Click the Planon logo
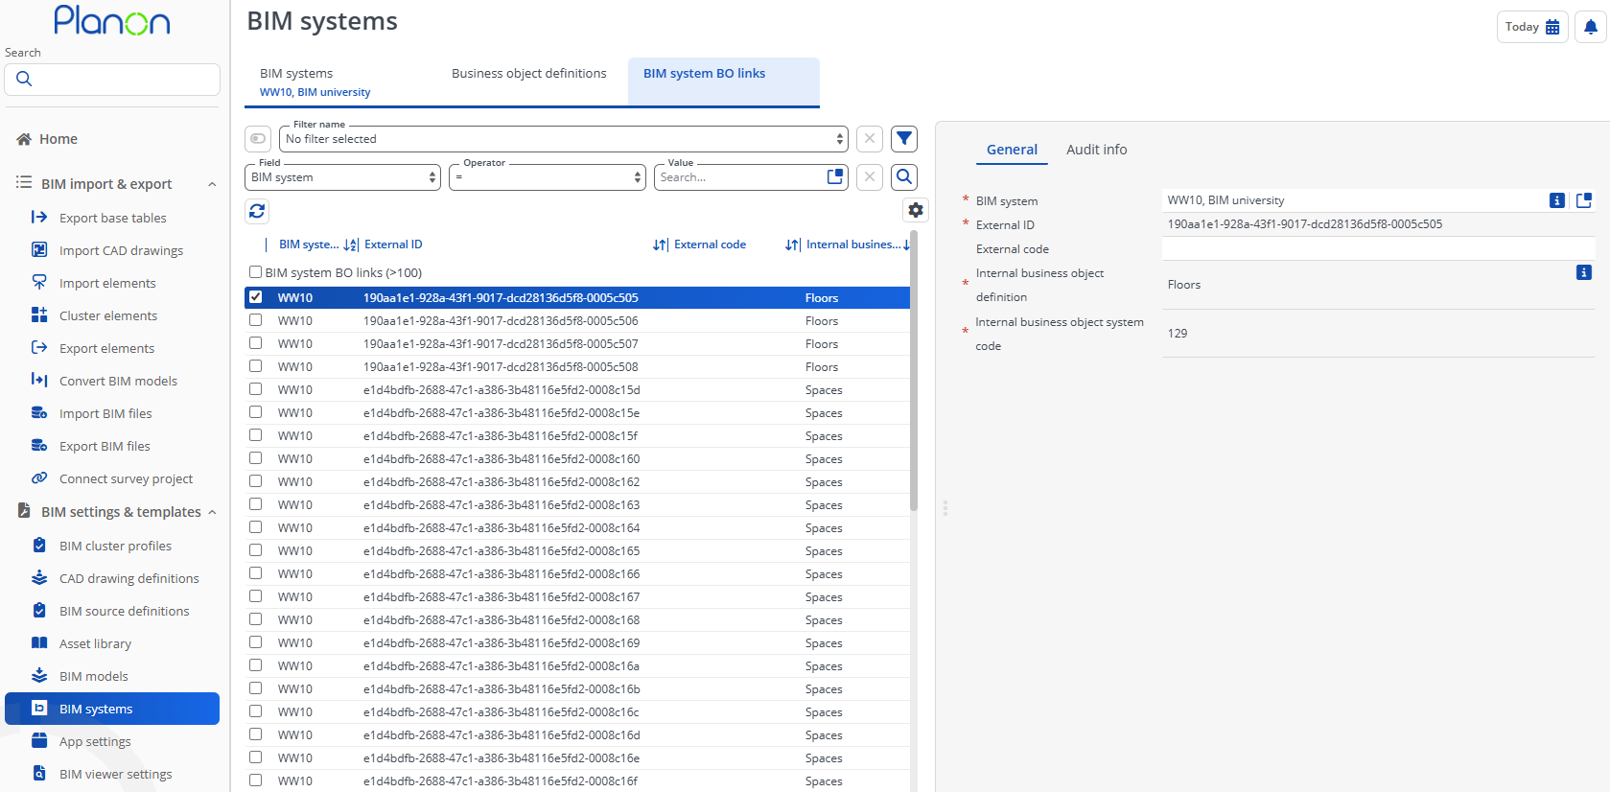Screen dimensions: 1610x792 pos(112,20)
